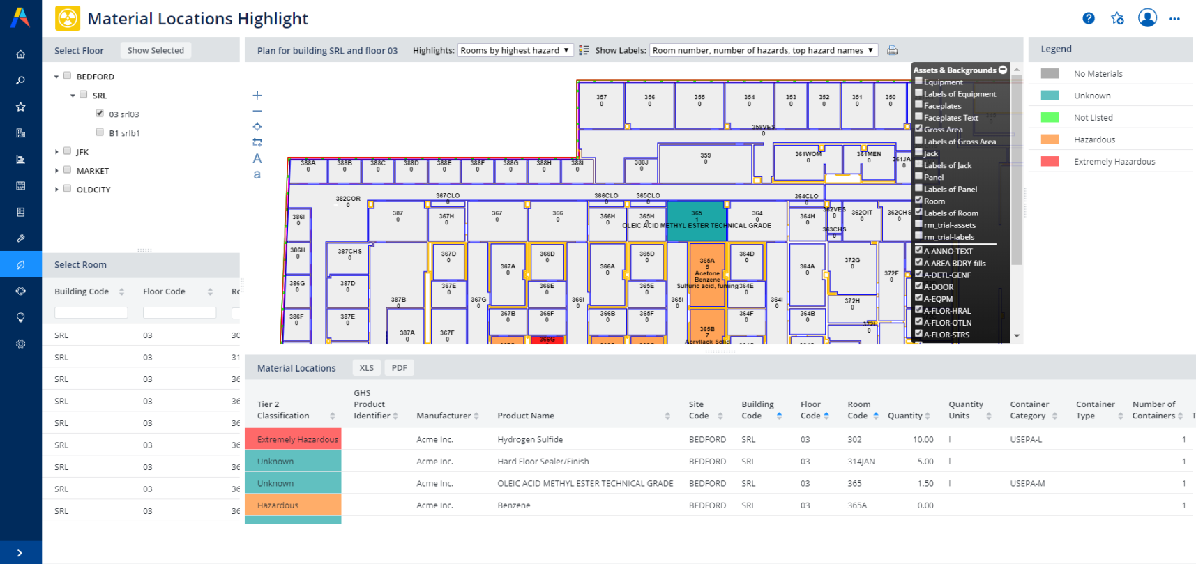Click the Extremely Hazardous legend swatch
1196x564 pixels.
click(1050, 162)
